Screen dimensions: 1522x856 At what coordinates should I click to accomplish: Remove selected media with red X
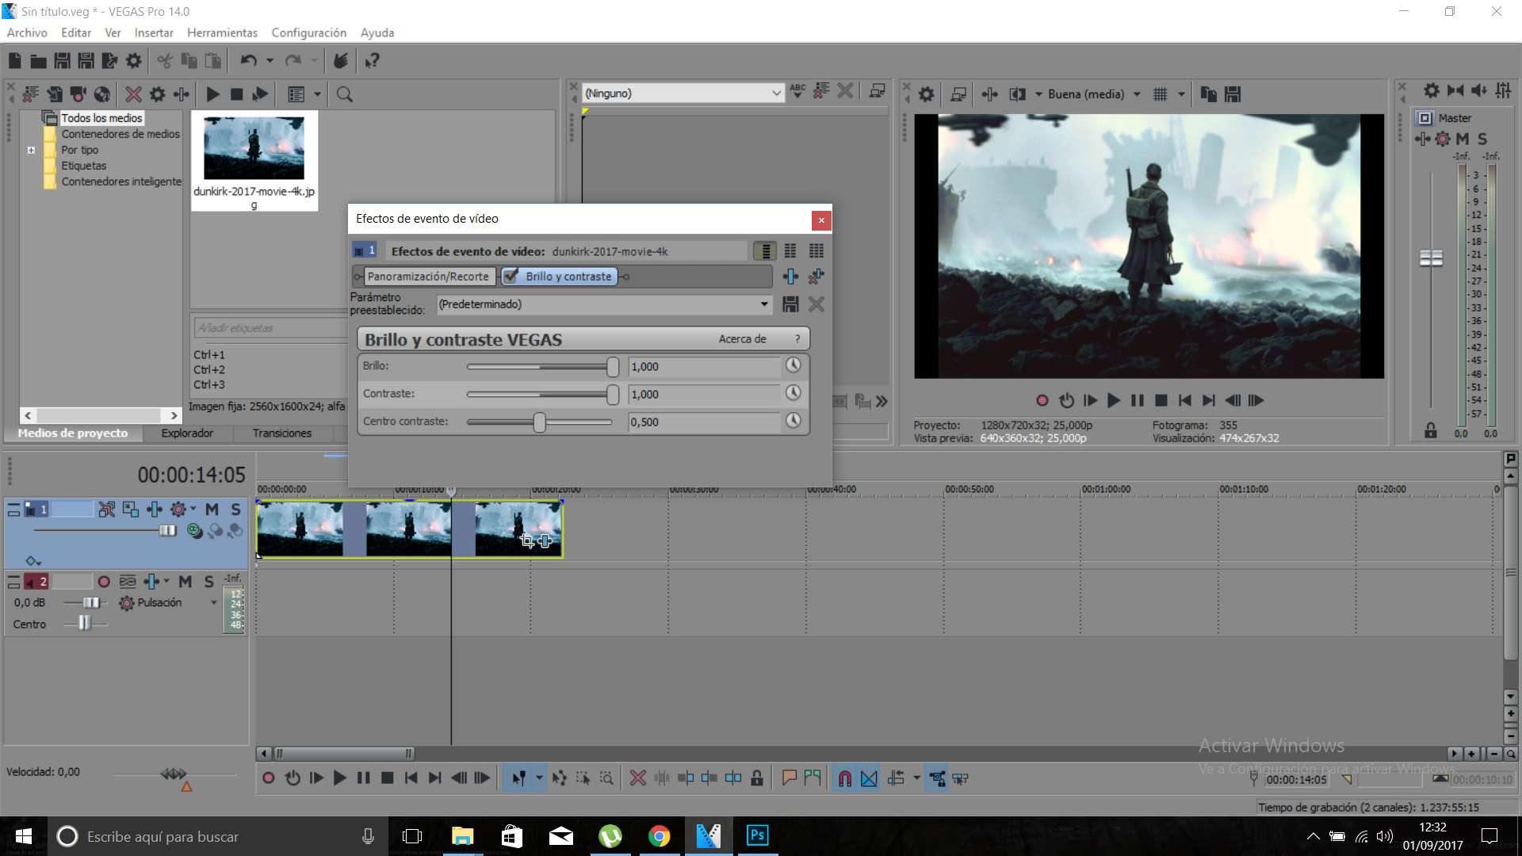click(x=133, y=94)
